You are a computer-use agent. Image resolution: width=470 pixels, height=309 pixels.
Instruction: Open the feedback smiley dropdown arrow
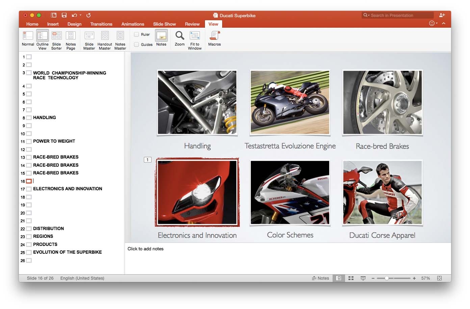[x=437, y=23]
